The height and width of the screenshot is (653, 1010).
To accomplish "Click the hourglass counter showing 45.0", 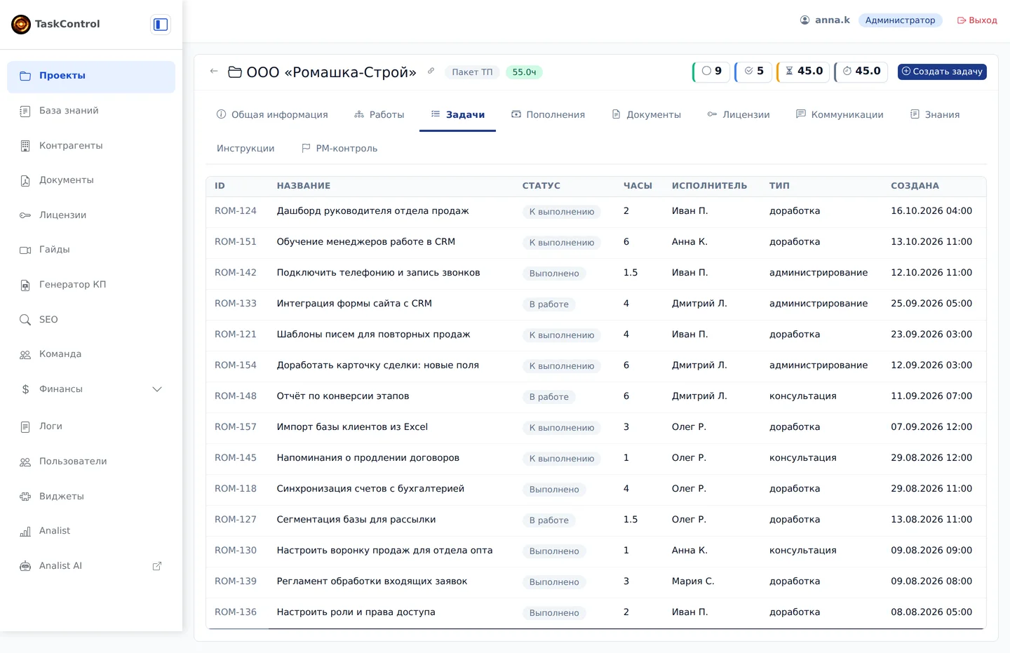I will pyautogui.click(x=803, y=72).
